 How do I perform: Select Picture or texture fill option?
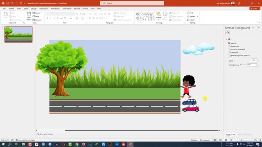229,49
